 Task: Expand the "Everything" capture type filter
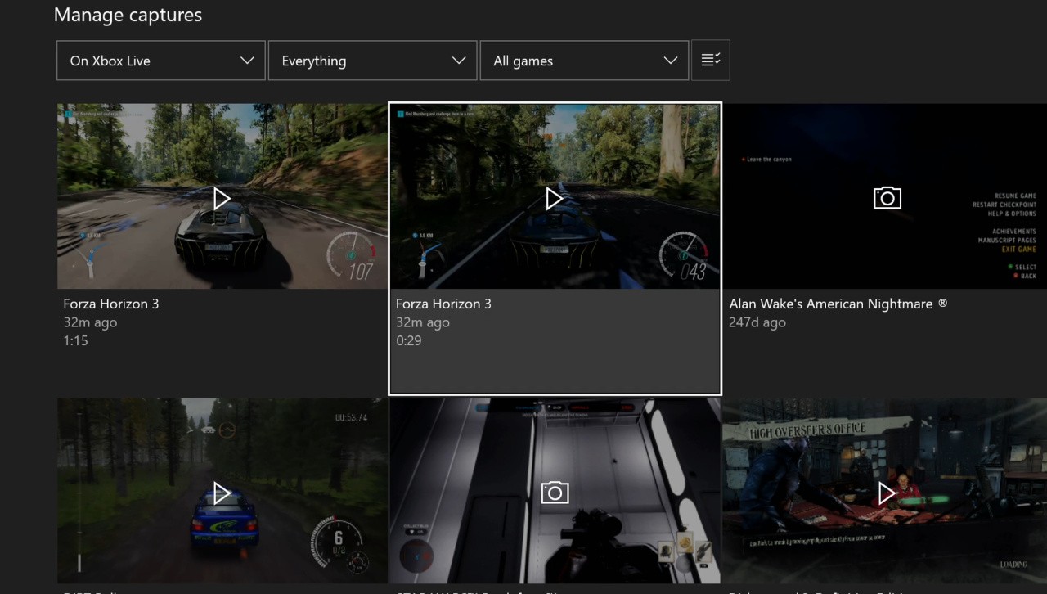click(x=372, y=61)
